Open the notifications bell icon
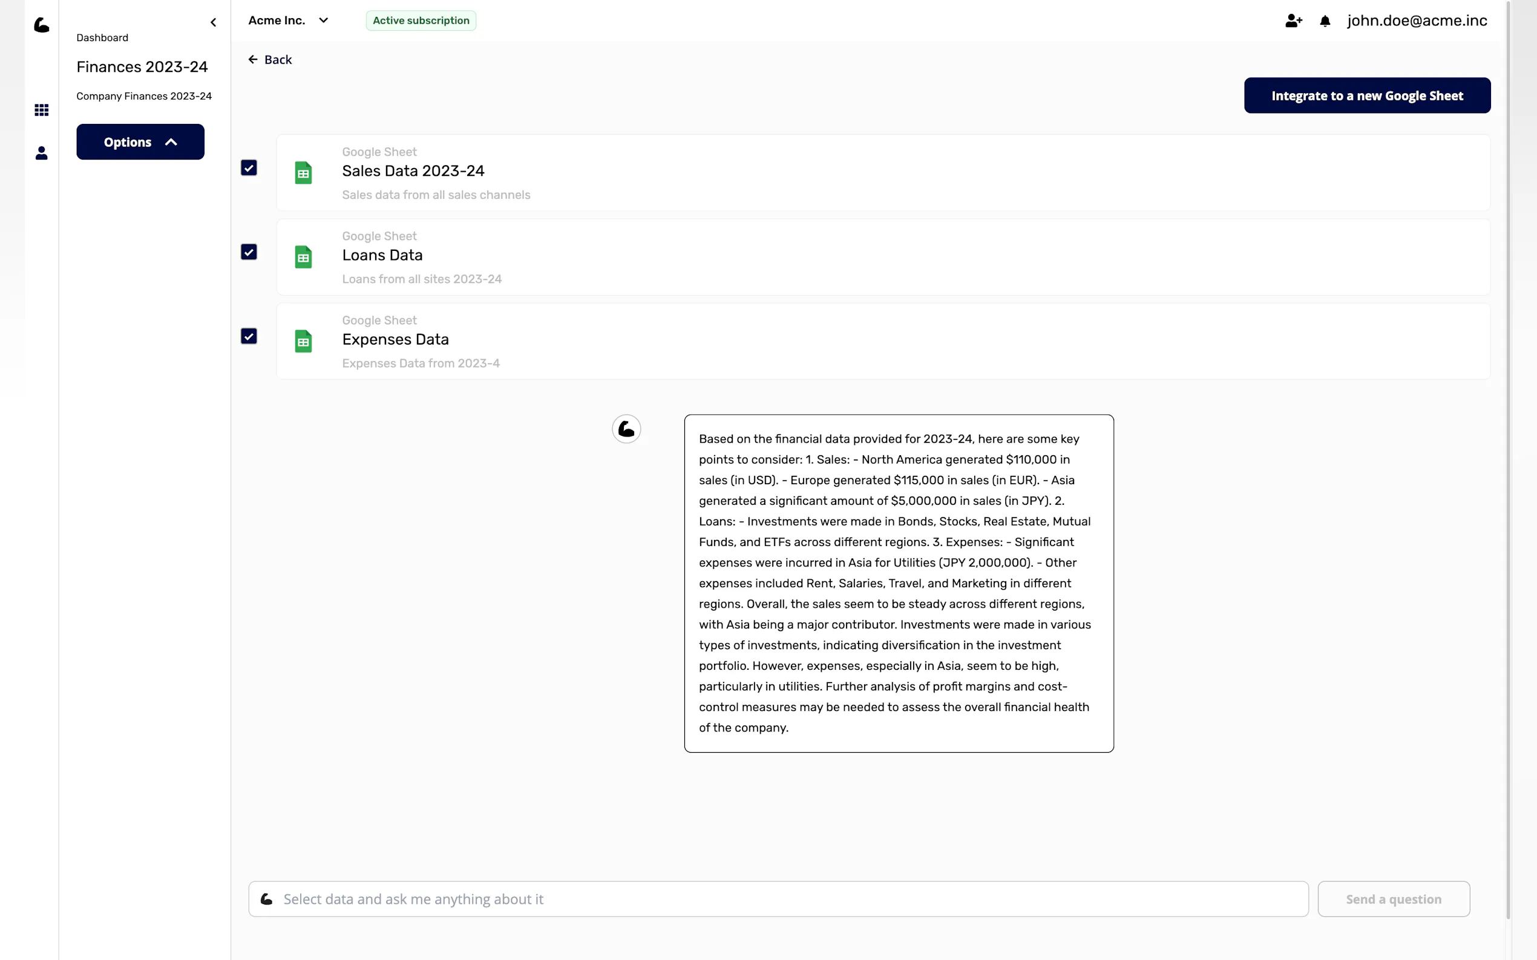The height and width of the screenshot is (960, 1537). [1325, 21]
